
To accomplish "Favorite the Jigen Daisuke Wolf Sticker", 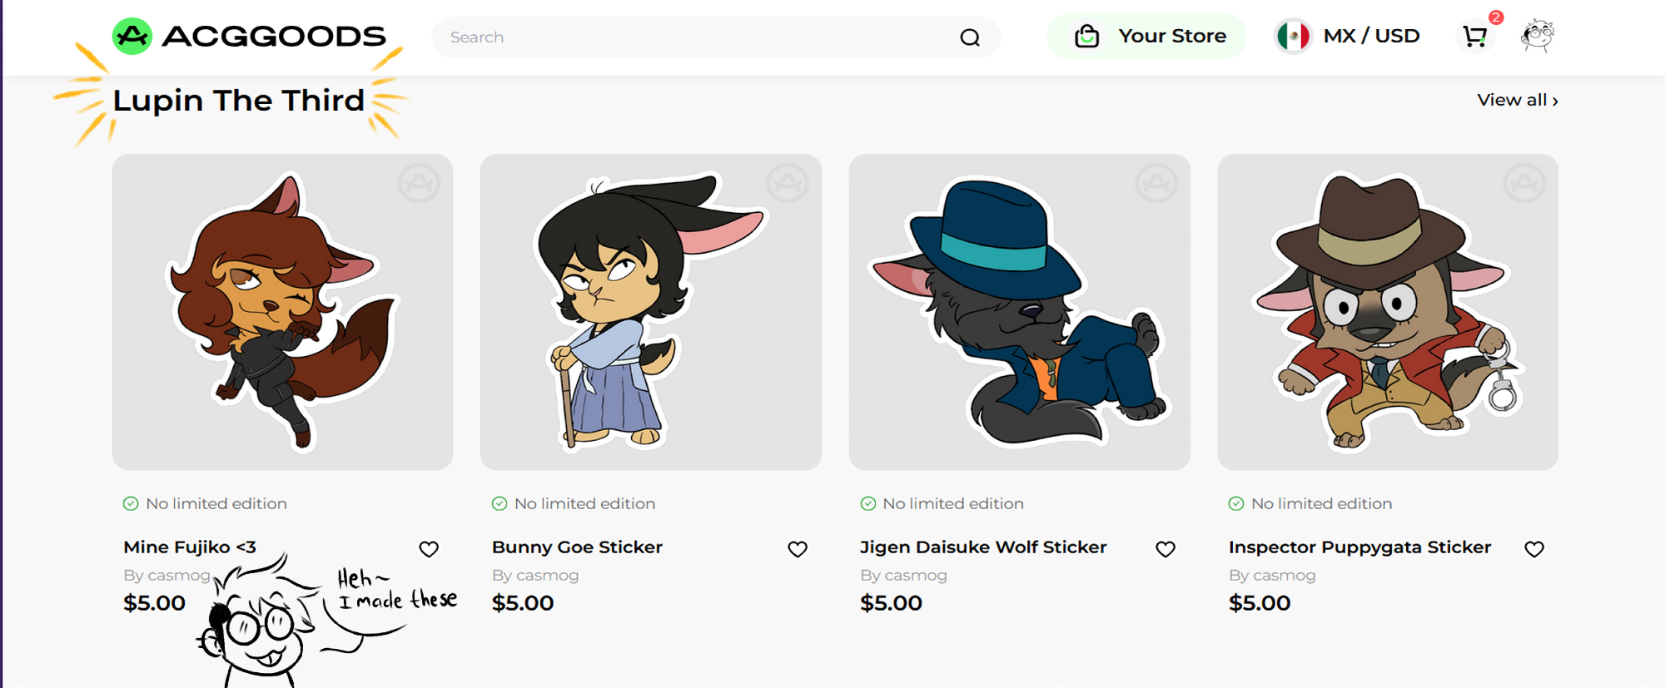I will click(1165, 549).
